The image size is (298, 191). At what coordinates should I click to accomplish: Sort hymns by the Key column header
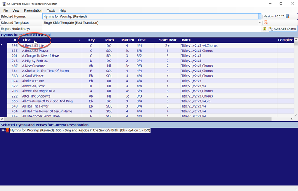pyautogui.click(x=91, y=40)
